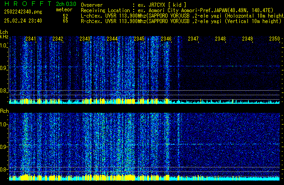The height and width of the screenshot is (185, 284).
Task: Click the 'meteor' counter label
Action: [x=64, y=9]
